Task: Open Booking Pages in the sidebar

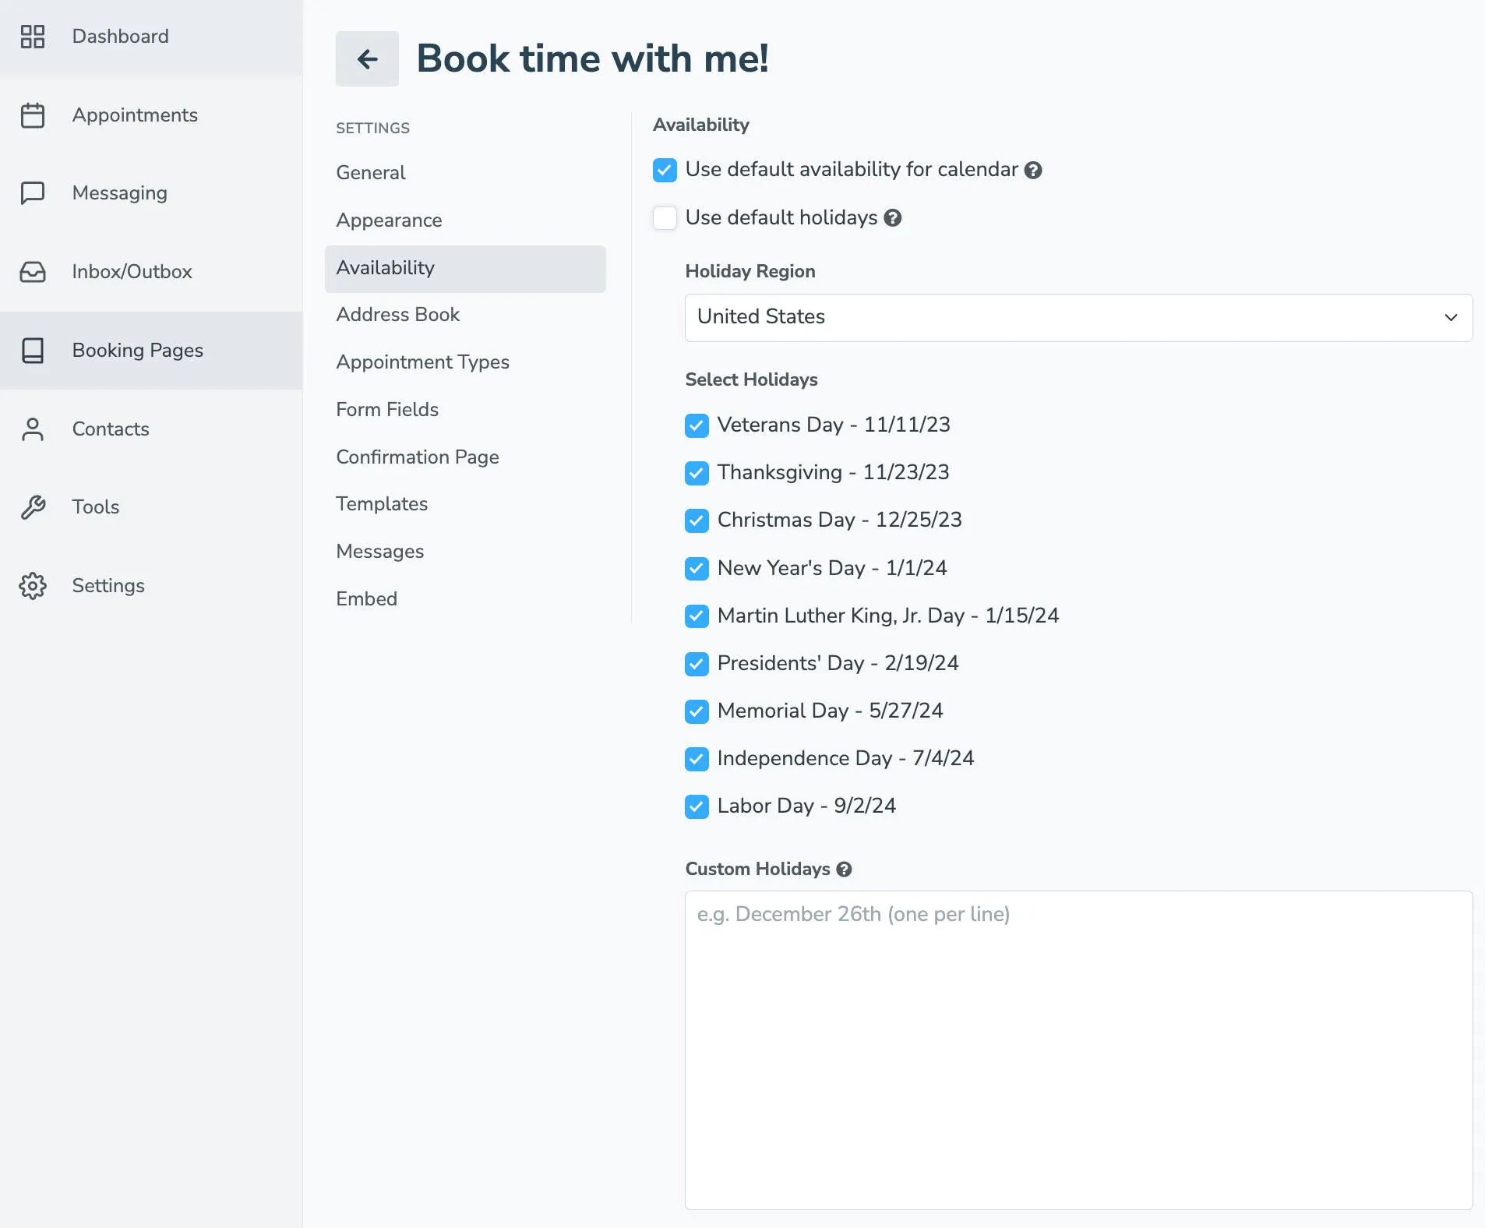Action: click(138, 351)
